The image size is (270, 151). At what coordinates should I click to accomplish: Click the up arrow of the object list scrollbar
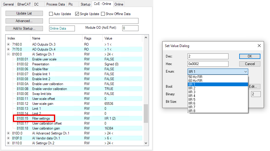pos(146,37)
